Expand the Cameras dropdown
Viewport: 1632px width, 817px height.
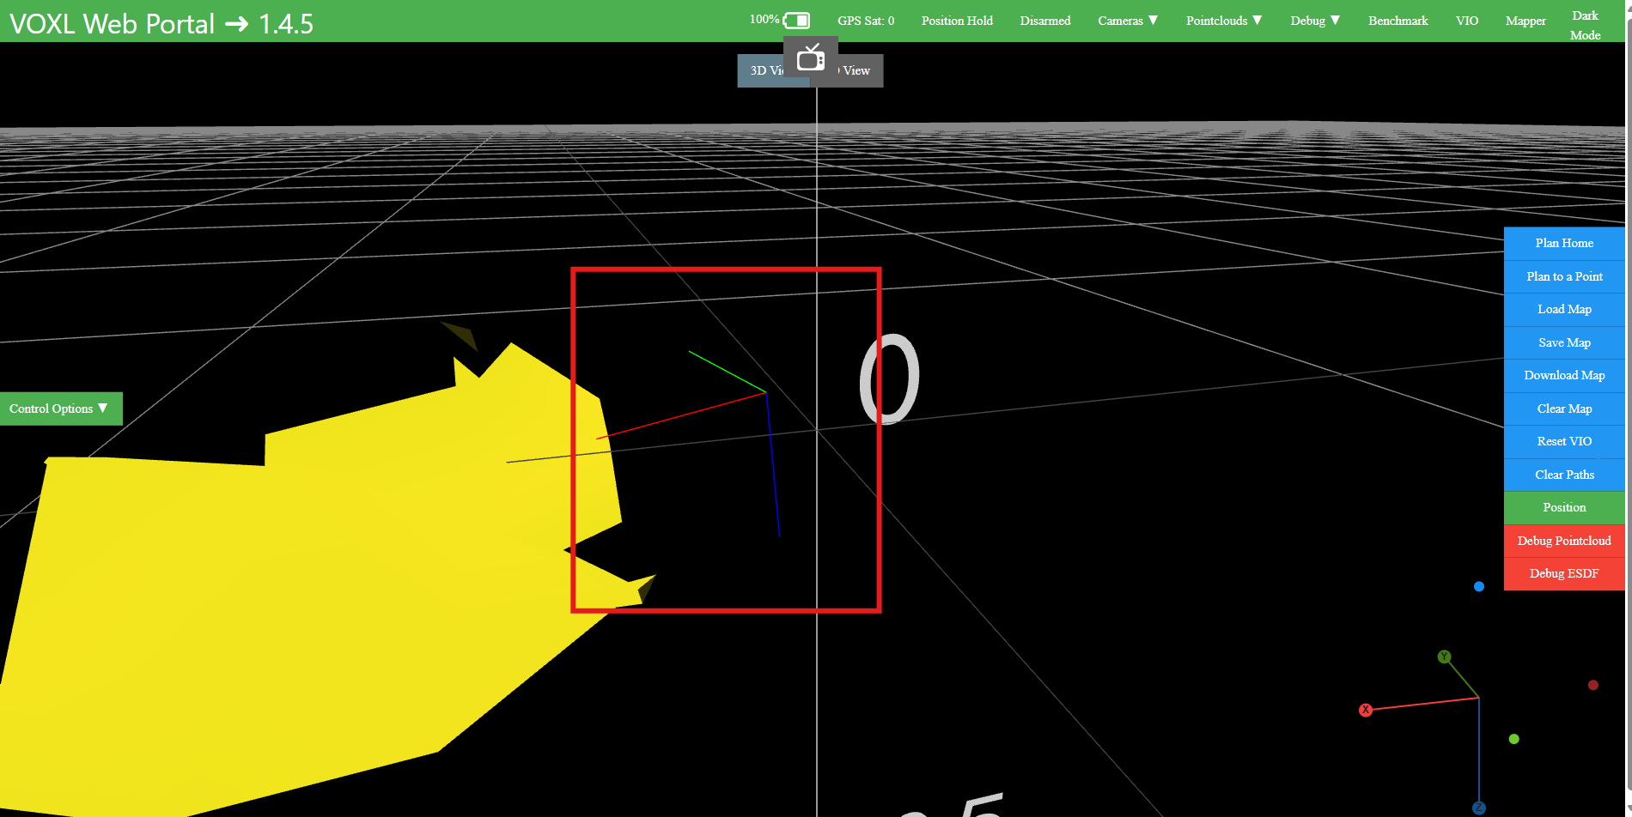click(x=1128, y=21)
